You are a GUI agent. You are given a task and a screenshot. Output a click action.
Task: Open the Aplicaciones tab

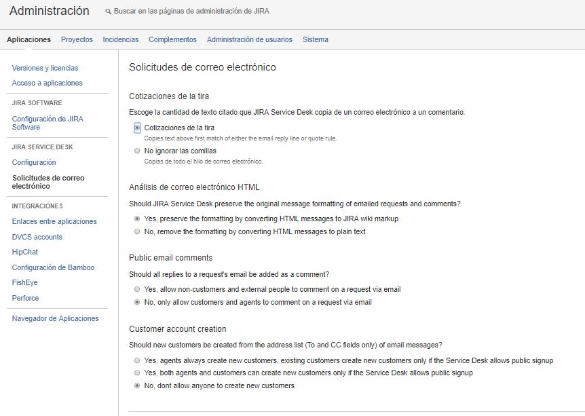point(29,39)
